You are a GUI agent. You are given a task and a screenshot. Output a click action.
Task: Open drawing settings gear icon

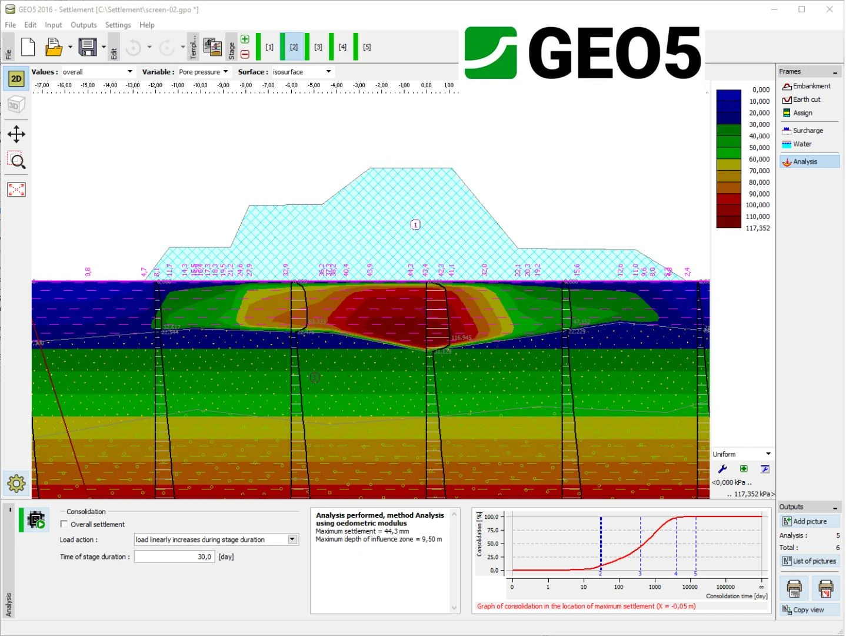point(16,484)
